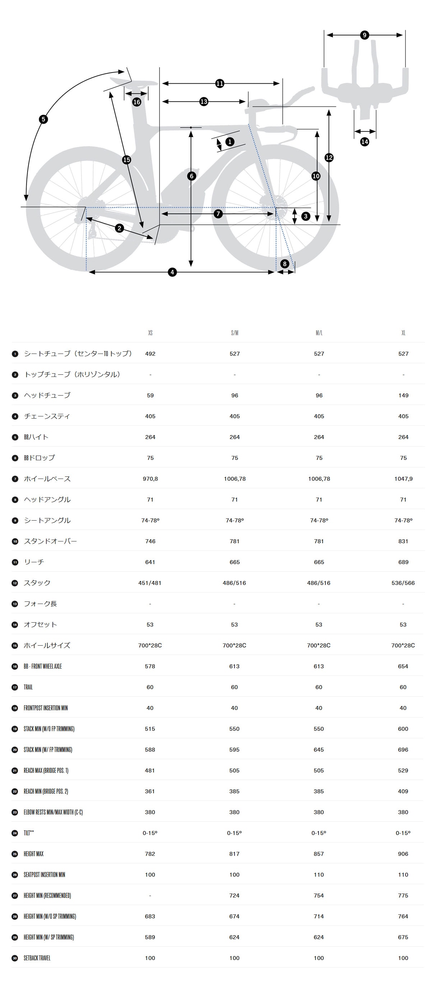Select the XS size column header
The width and height of the screenshot is (431, 1006).
click(x=150, y=333)
